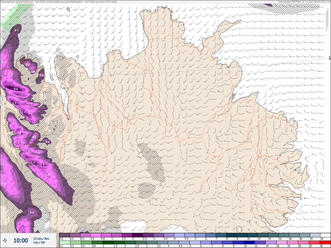The height and width of the screenshot is (248, 331).
Task: Click the Veðurstofan logo icon beside the time
Action: [x=5, y=241]
